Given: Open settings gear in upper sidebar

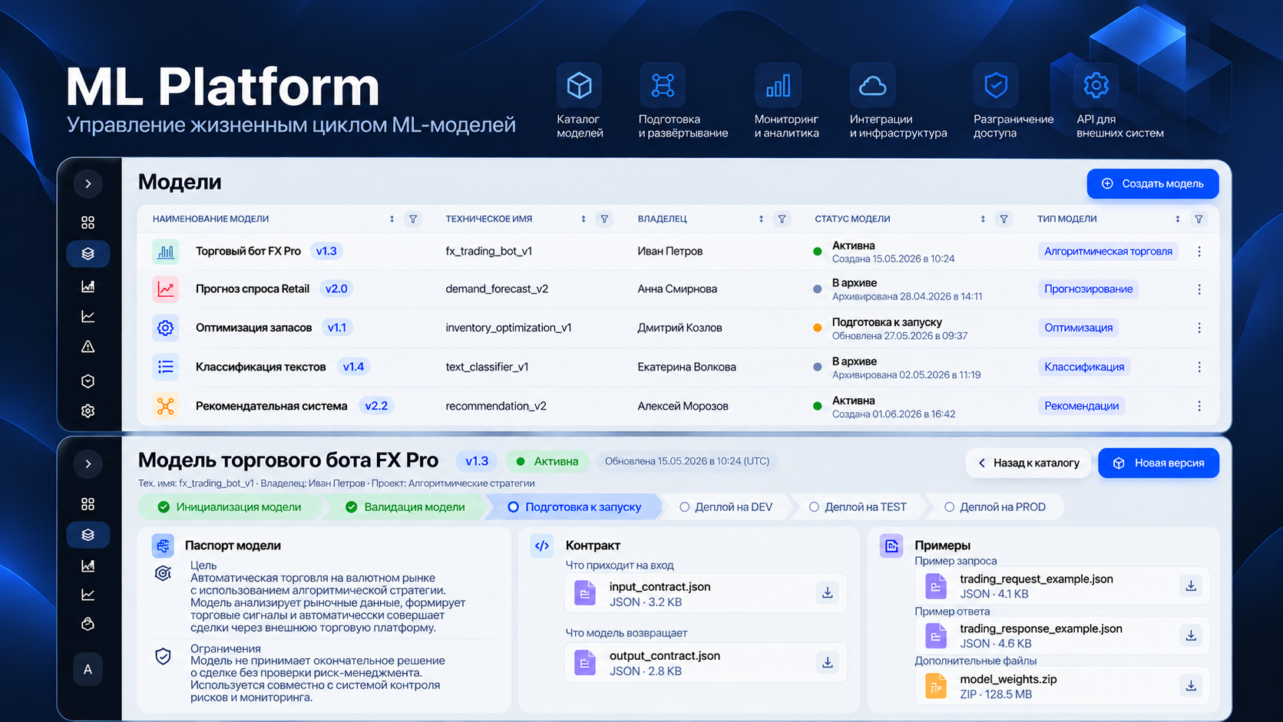Looking at the screenshot, I should coord(88,410).
